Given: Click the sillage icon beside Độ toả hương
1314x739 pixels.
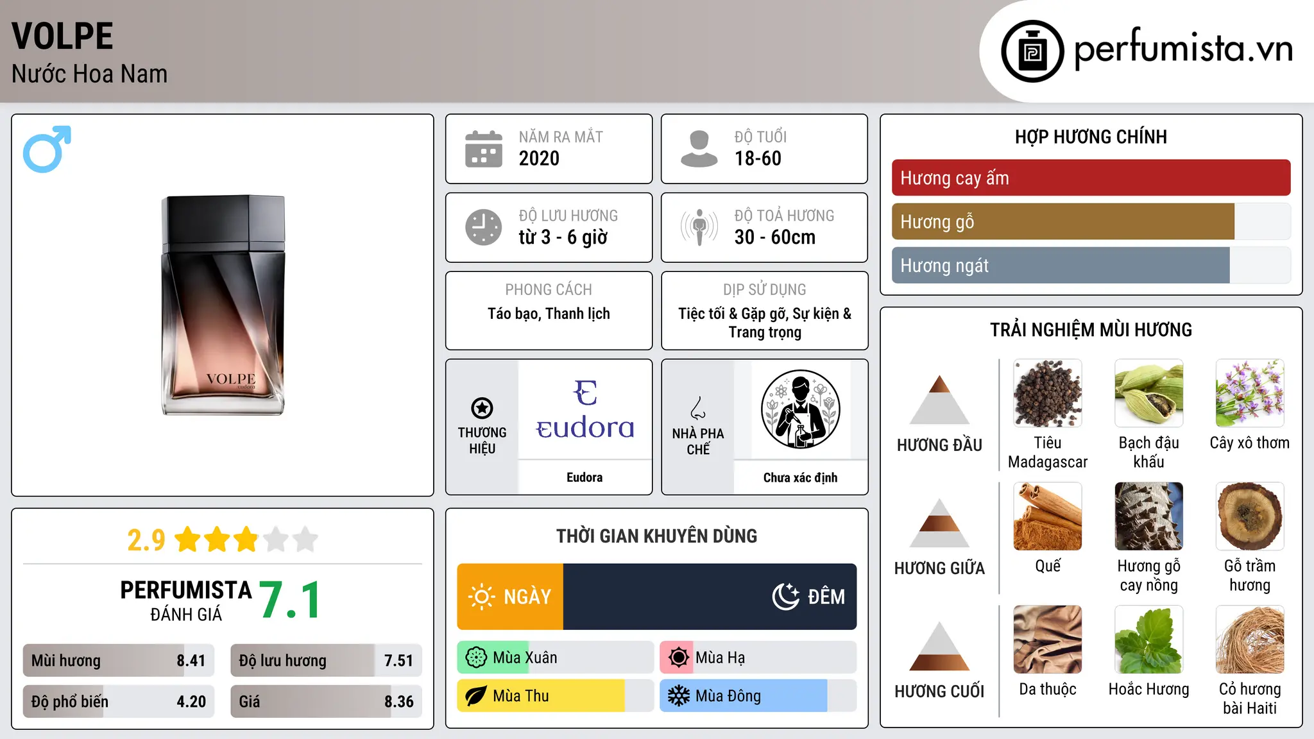Looking at the screenshot, I should coord(699,227).
